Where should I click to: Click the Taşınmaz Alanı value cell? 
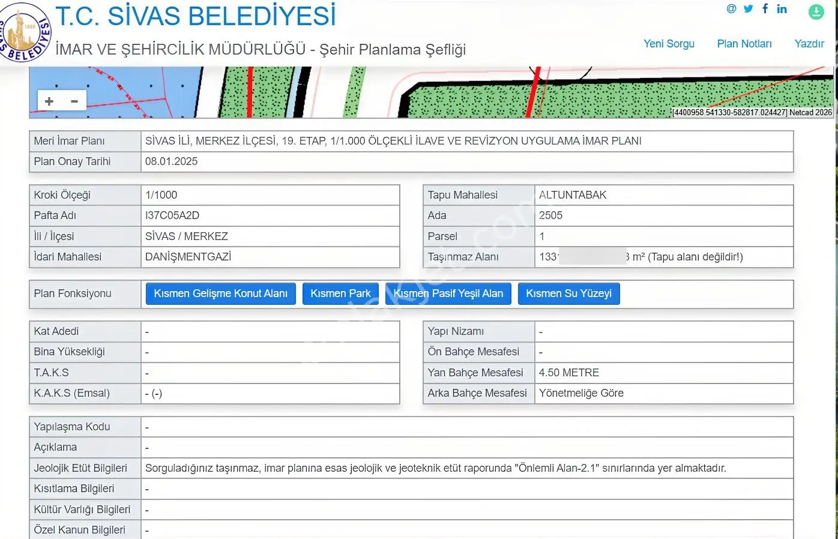(664, 257)
